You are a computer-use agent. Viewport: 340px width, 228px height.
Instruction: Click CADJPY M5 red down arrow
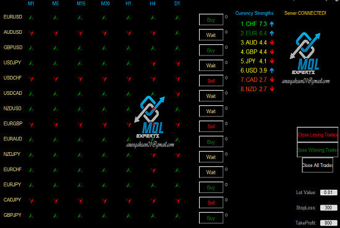pos(56,201)
